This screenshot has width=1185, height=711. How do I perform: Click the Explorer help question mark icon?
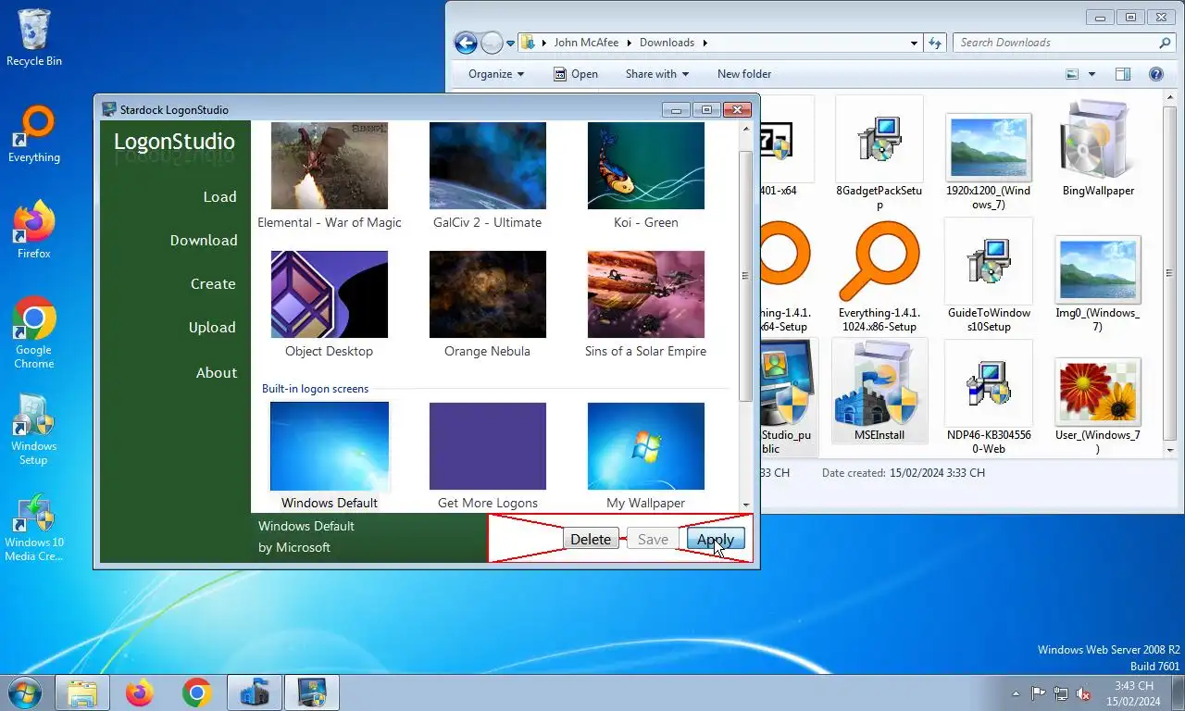point(1155,74)
